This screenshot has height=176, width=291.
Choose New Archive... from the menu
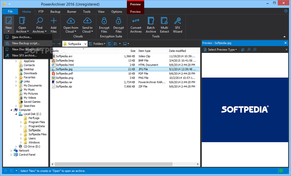coord(28,37)
